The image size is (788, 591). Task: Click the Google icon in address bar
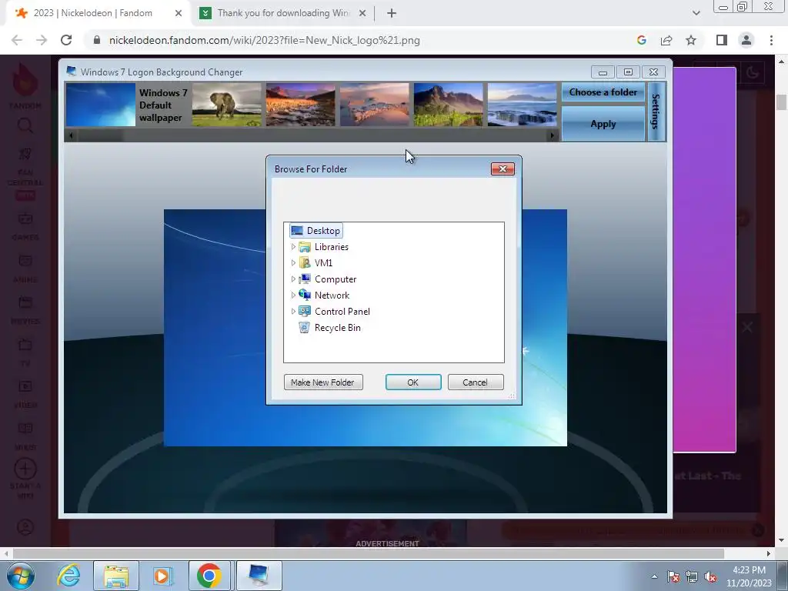coord(642,41)
